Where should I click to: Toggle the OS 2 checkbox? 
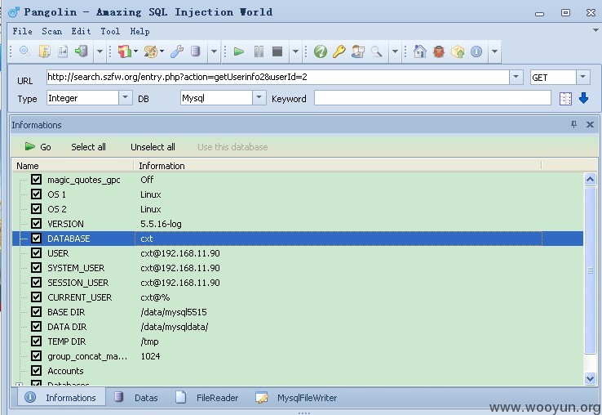[36, 209]
